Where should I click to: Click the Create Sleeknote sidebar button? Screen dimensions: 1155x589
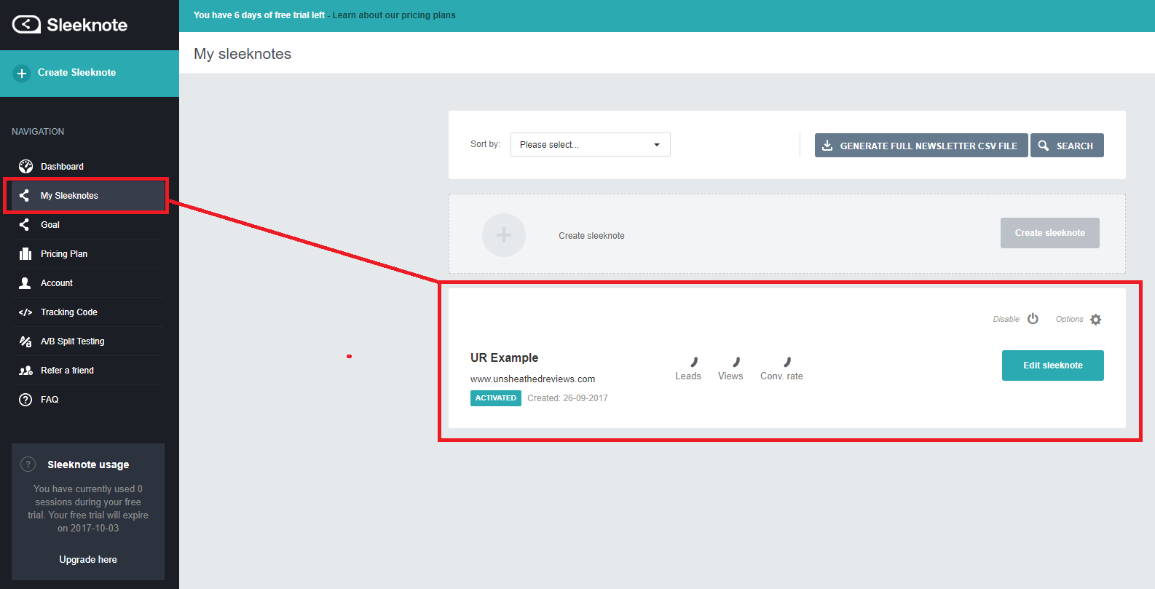click(x=90, y=73)
